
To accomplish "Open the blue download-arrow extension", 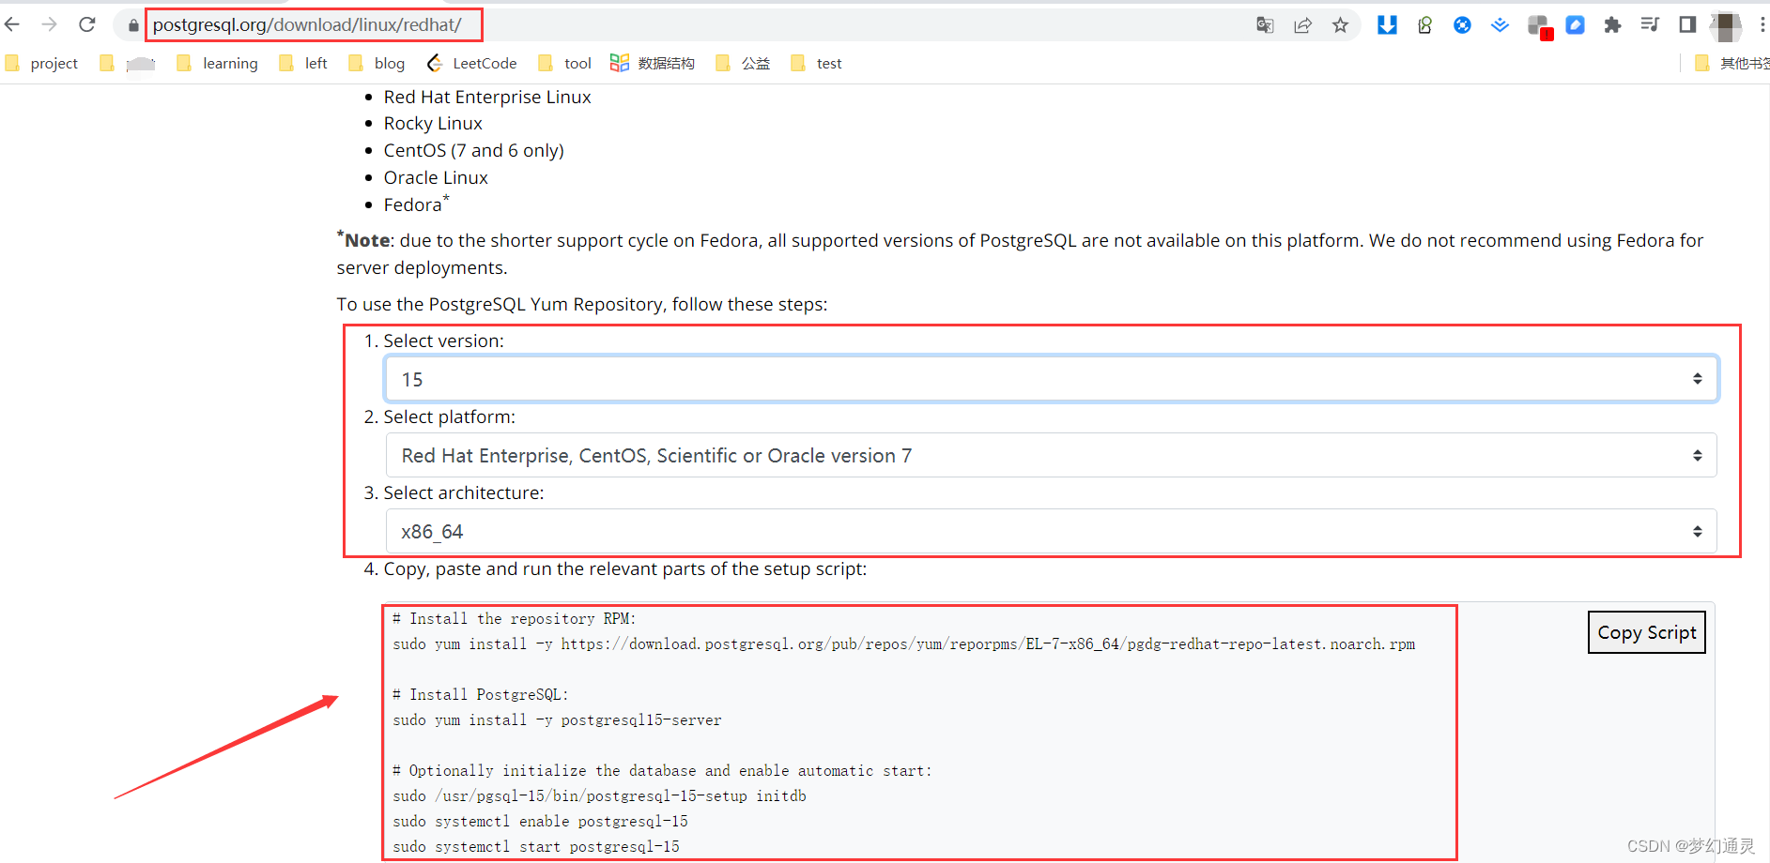I will pos(1387,25).
